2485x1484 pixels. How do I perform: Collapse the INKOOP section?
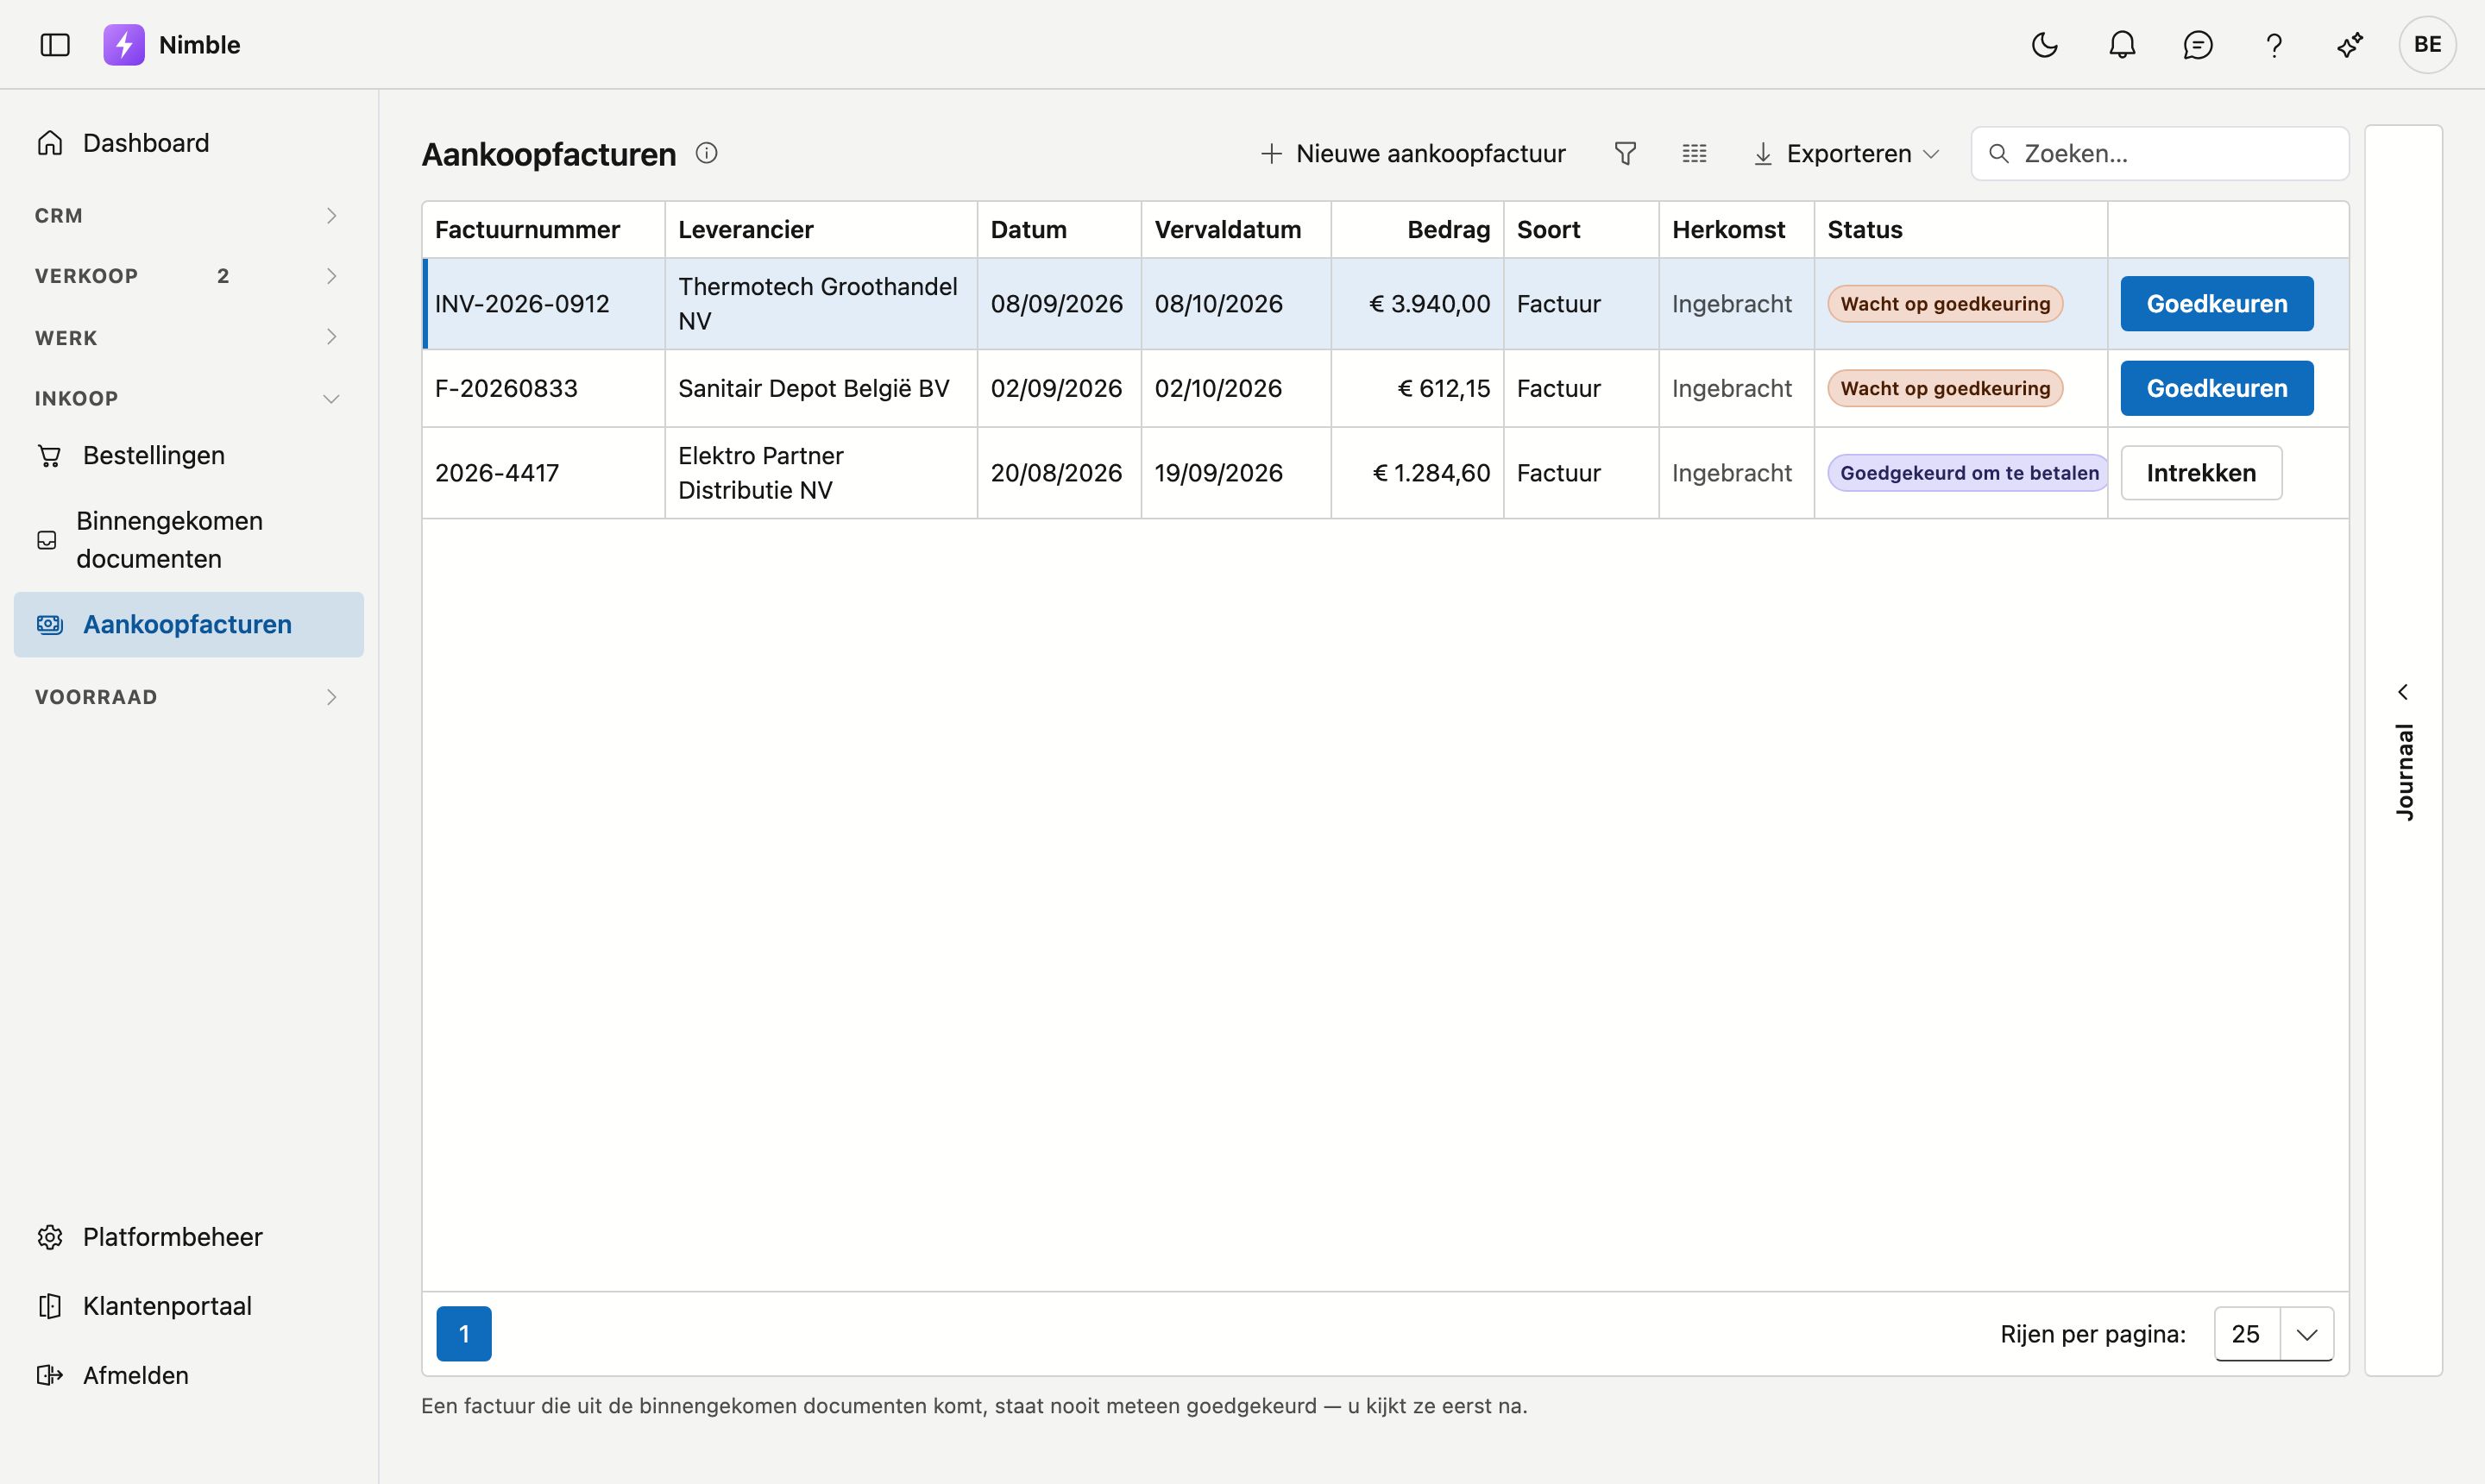(189, 398)
